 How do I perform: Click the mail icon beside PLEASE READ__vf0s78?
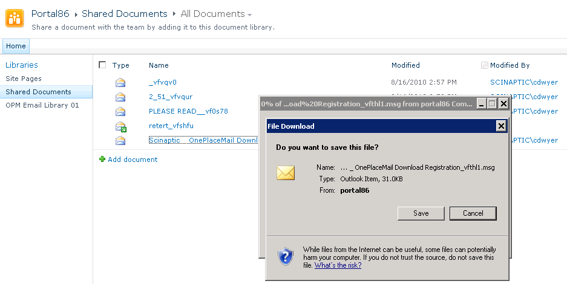coord(120,112)
